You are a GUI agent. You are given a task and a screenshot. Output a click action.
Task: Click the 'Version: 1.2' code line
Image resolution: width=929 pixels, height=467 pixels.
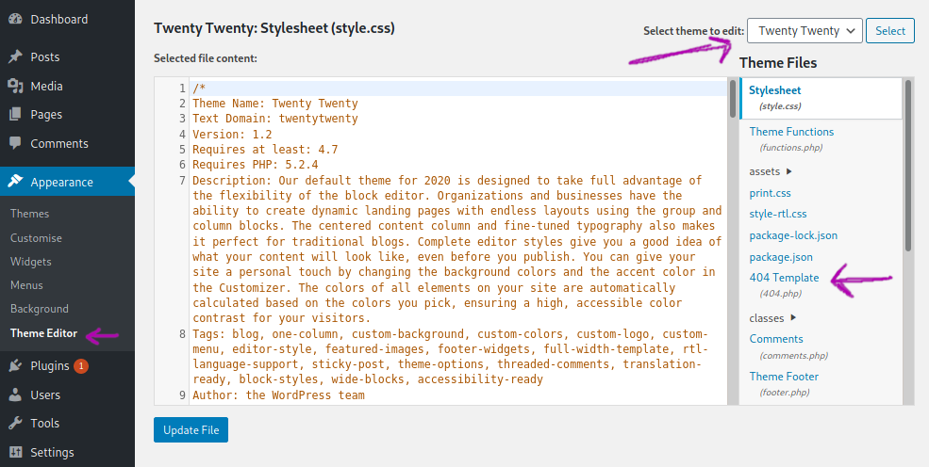coord(232,135)
